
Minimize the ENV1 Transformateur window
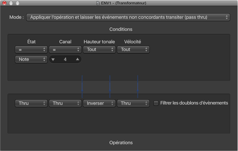click(11, 3)
